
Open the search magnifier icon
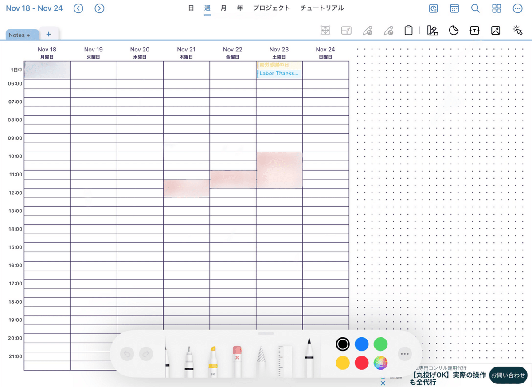[475, 8]
